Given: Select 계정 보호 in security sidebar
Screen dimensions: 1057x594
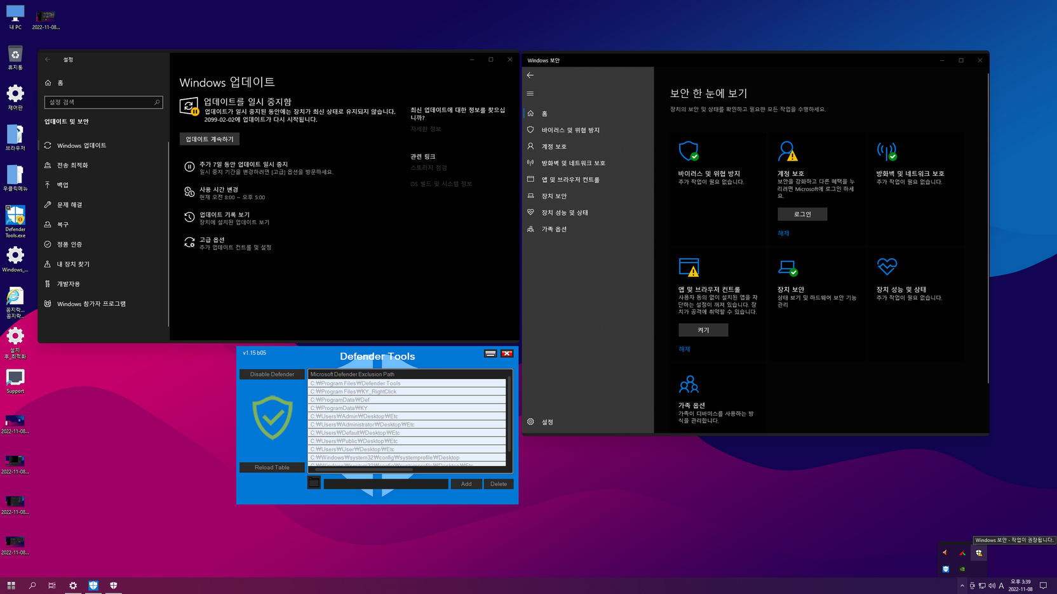Looking at the screenshot, I should [588, 146].
